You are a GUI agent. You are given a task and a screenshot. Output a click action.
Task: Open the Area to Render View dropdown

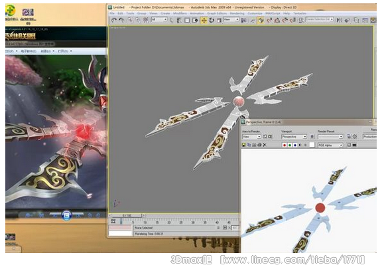pos(251,137)
